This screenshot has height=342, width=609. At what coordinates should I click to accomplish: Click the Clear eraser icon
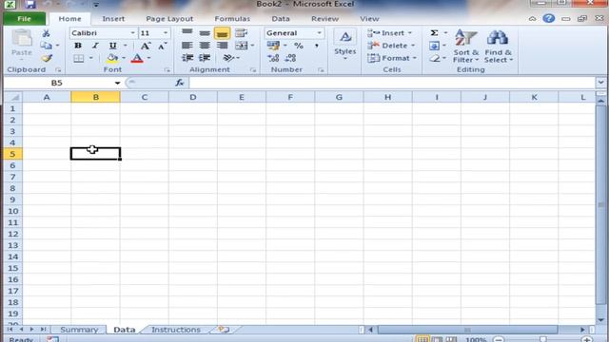pyautogui.click(x=435, y=59)
